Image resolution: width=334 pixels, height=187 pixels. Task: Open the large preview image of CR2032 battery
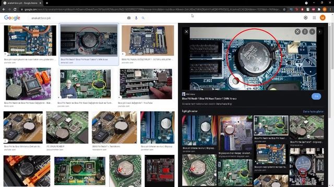[253, 59]
